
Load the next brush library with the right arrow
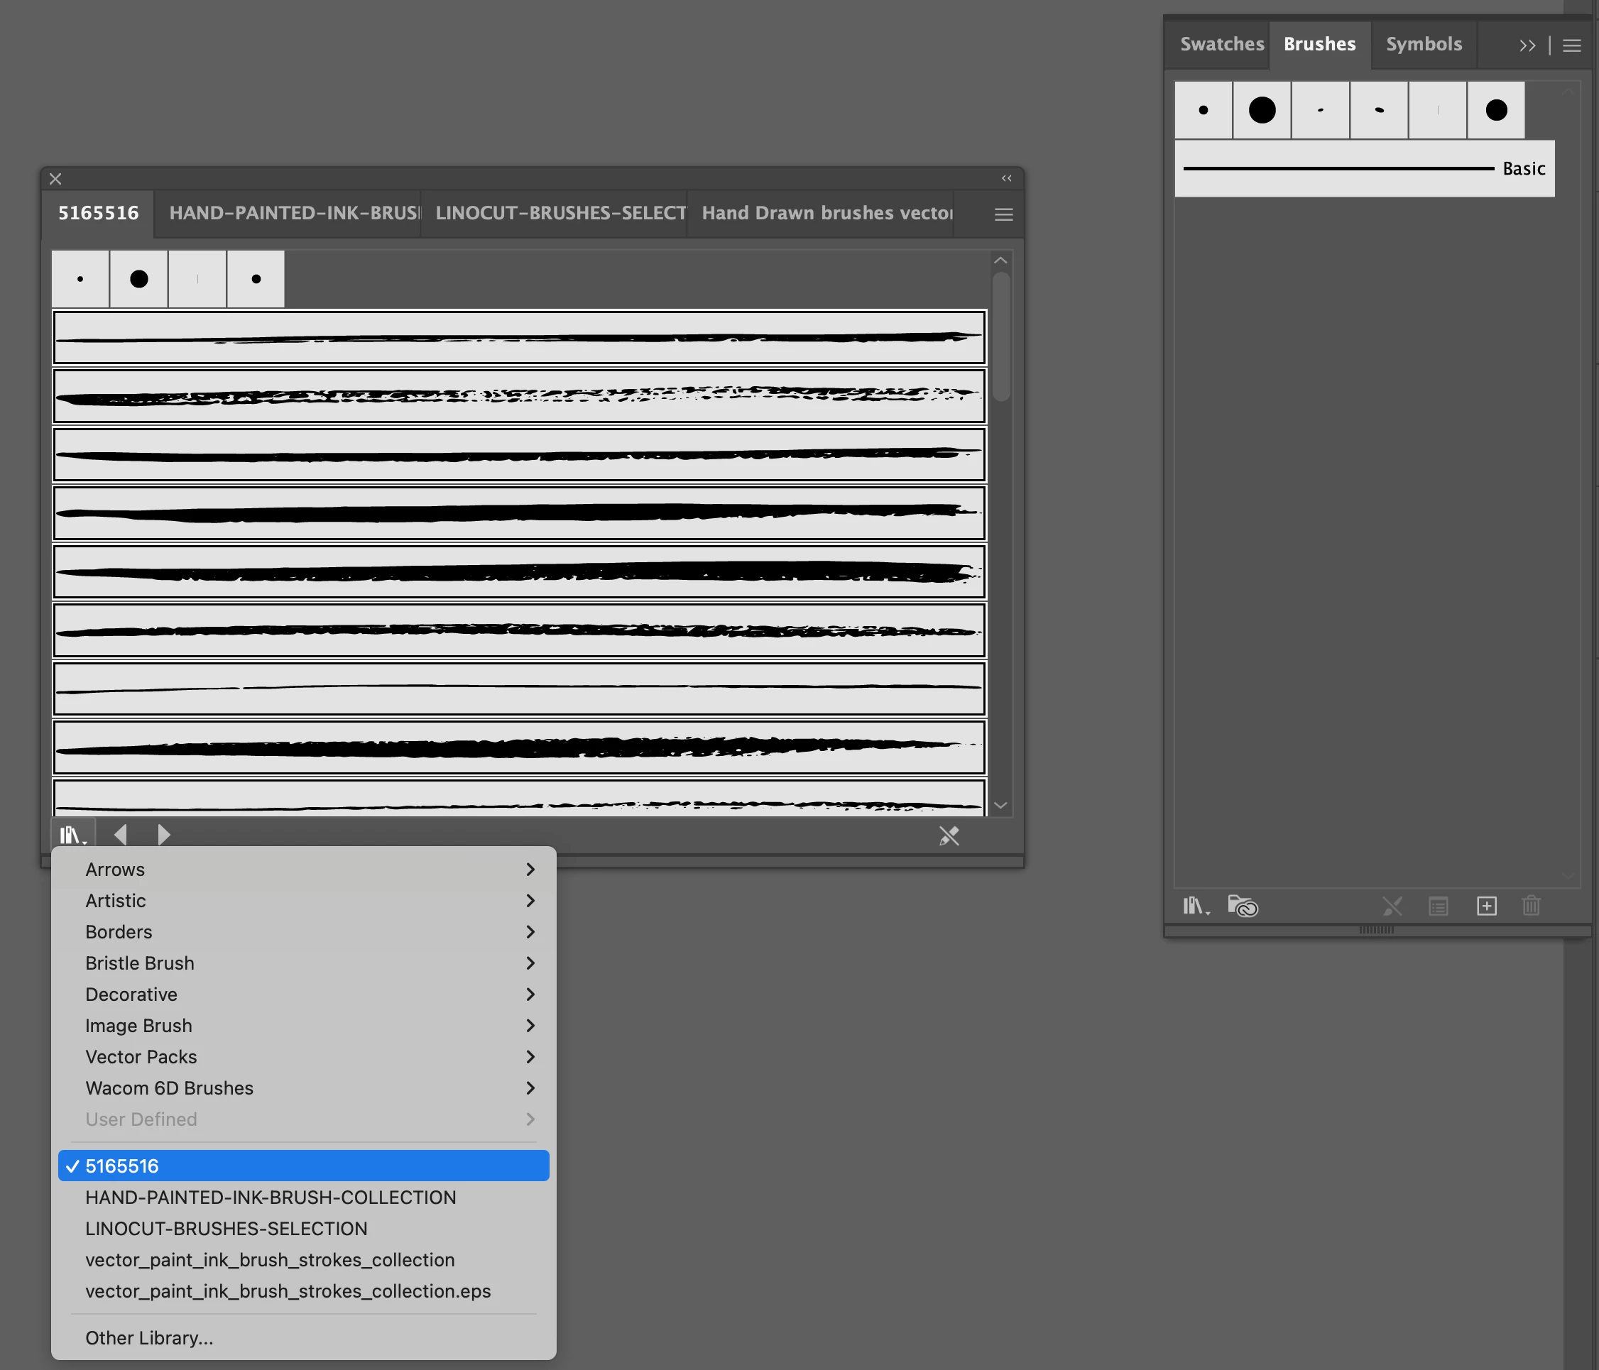tap(163, 835)
